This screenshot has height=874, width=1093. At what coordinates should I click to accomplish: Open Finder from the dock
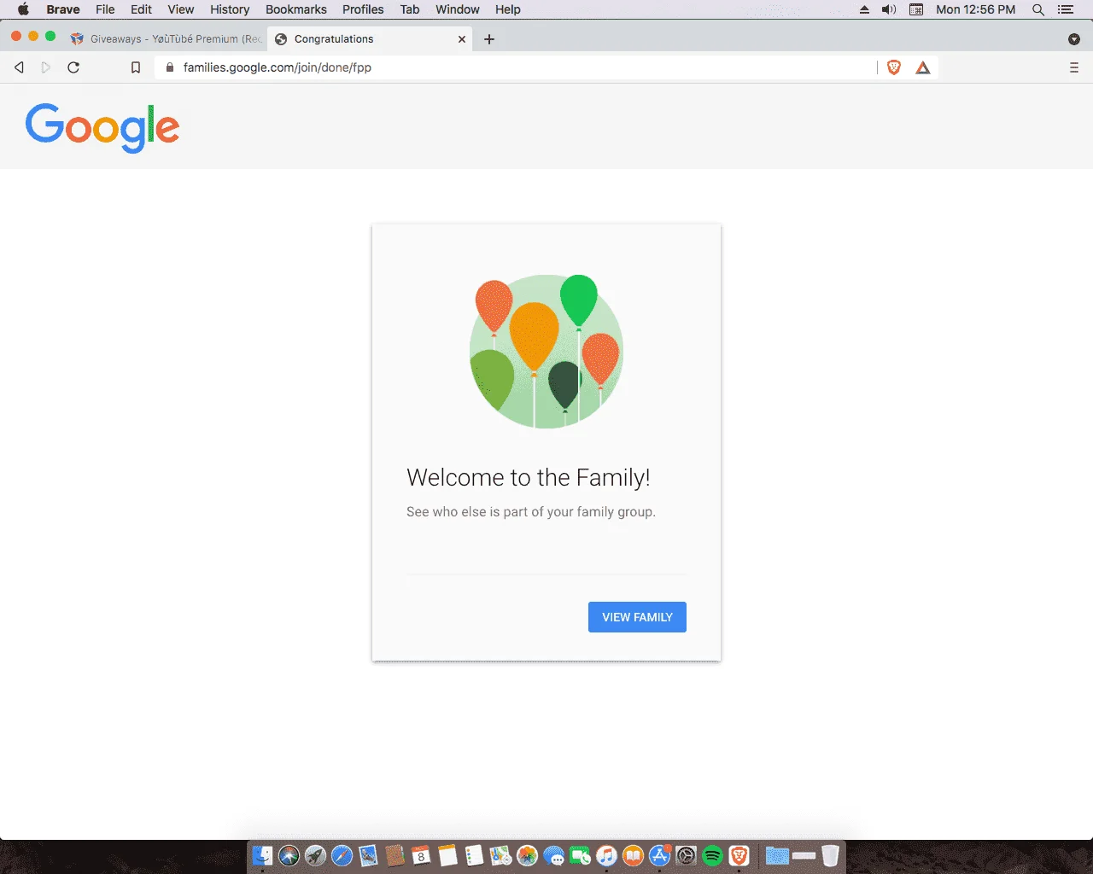coord(262,855)
